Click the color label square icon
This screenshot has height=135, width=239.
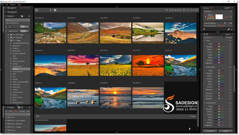pos(184,10)
